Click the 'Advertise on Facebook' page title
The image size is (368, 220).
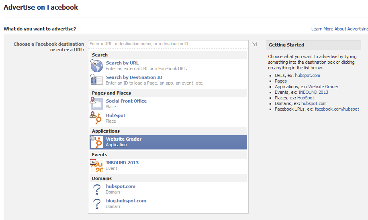pyautogui.click(x=41, y=7)
